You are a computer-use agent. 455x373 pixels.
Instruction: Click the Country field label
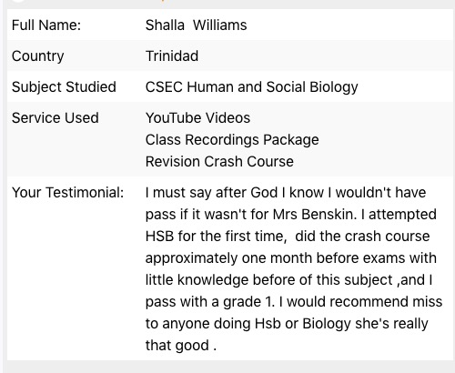click(x=37, y=56)
